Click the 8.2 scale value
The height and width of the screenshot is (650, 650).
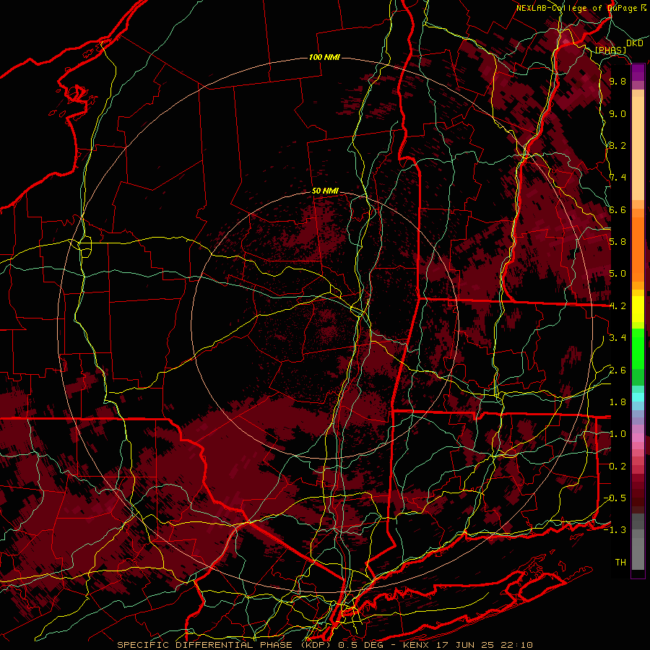[617, 145]
